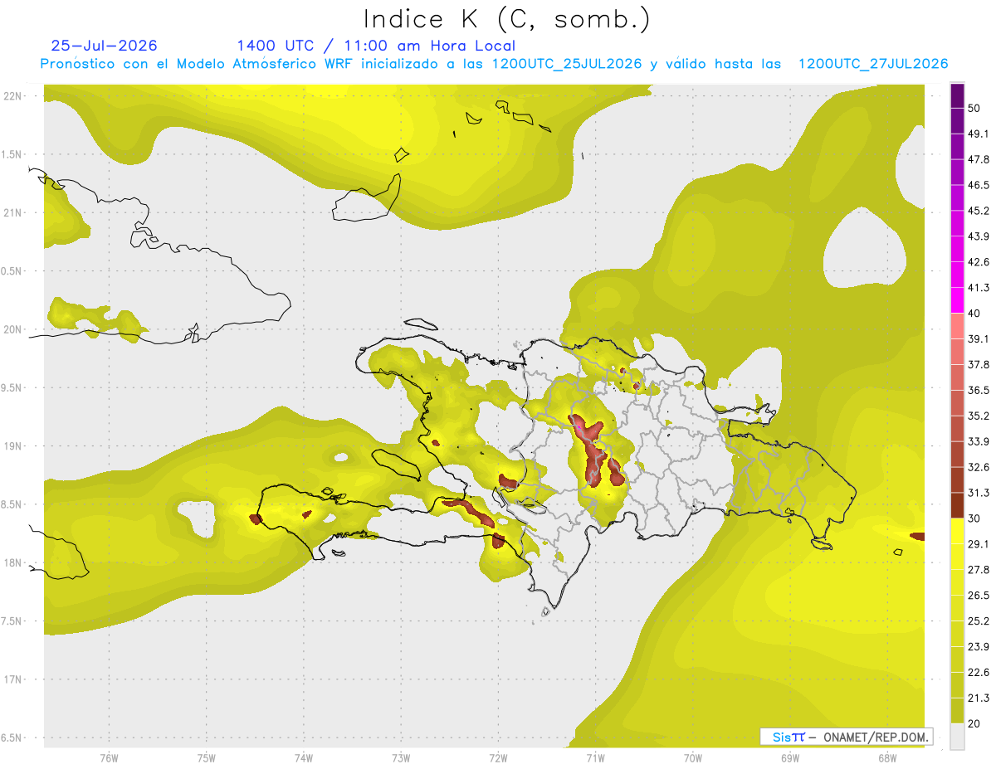Select legend value '39.1'
Image resolution: width=996 pixels, height=769 pixels.
click(x=979, y=338)
